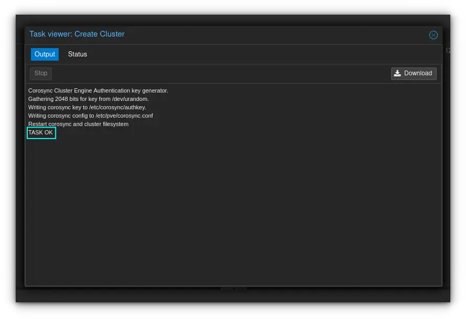Viewport: 466px width, 319px height.
Task: Switch to the Output tab
Action: 45,54
